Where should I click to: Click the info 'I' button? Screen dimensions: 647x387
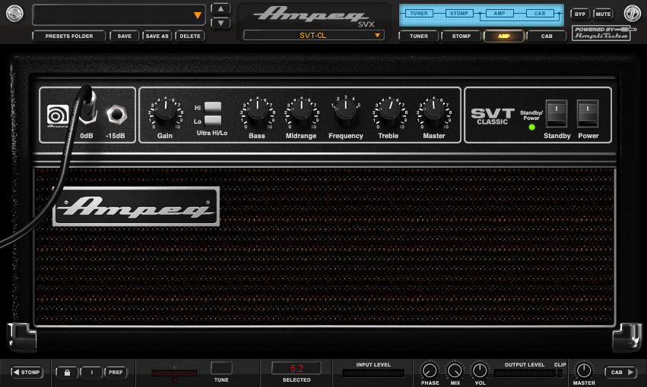[x=91, y=373]
